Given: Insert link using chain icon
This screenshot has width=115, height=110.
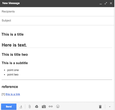Looking at the screenshot, I should (x=51, y=106).
